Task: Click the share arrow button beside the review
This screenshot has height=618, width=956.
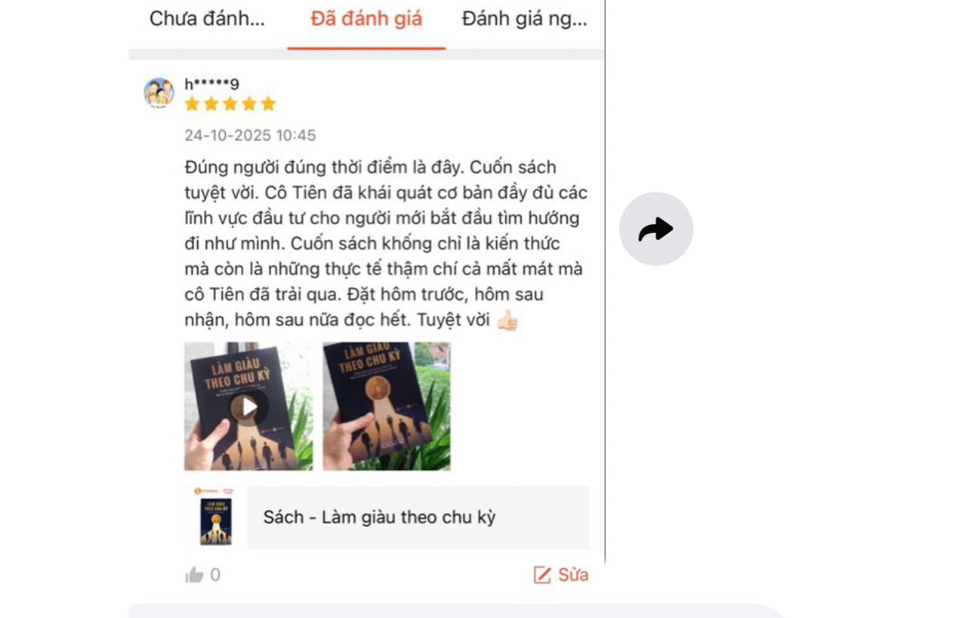Action: coord(656,229)
